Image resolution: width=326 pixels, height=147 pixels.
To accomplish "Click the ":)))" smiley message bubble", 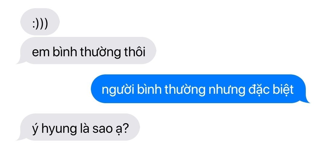I will tap(40, 22).
